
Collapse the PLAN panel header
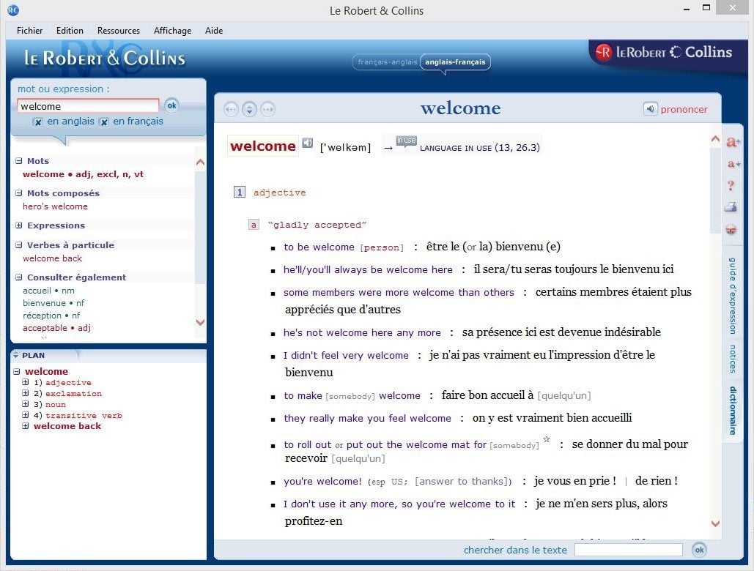[16, 355]
